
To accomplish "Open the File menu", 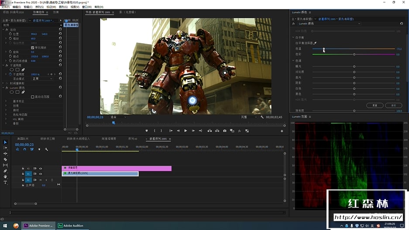I will click(x=6, y=7).
